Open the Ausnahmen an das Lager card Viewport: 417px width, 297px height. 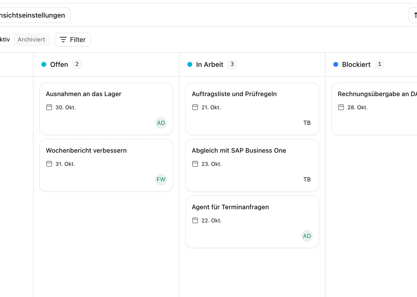coord(106,109)
